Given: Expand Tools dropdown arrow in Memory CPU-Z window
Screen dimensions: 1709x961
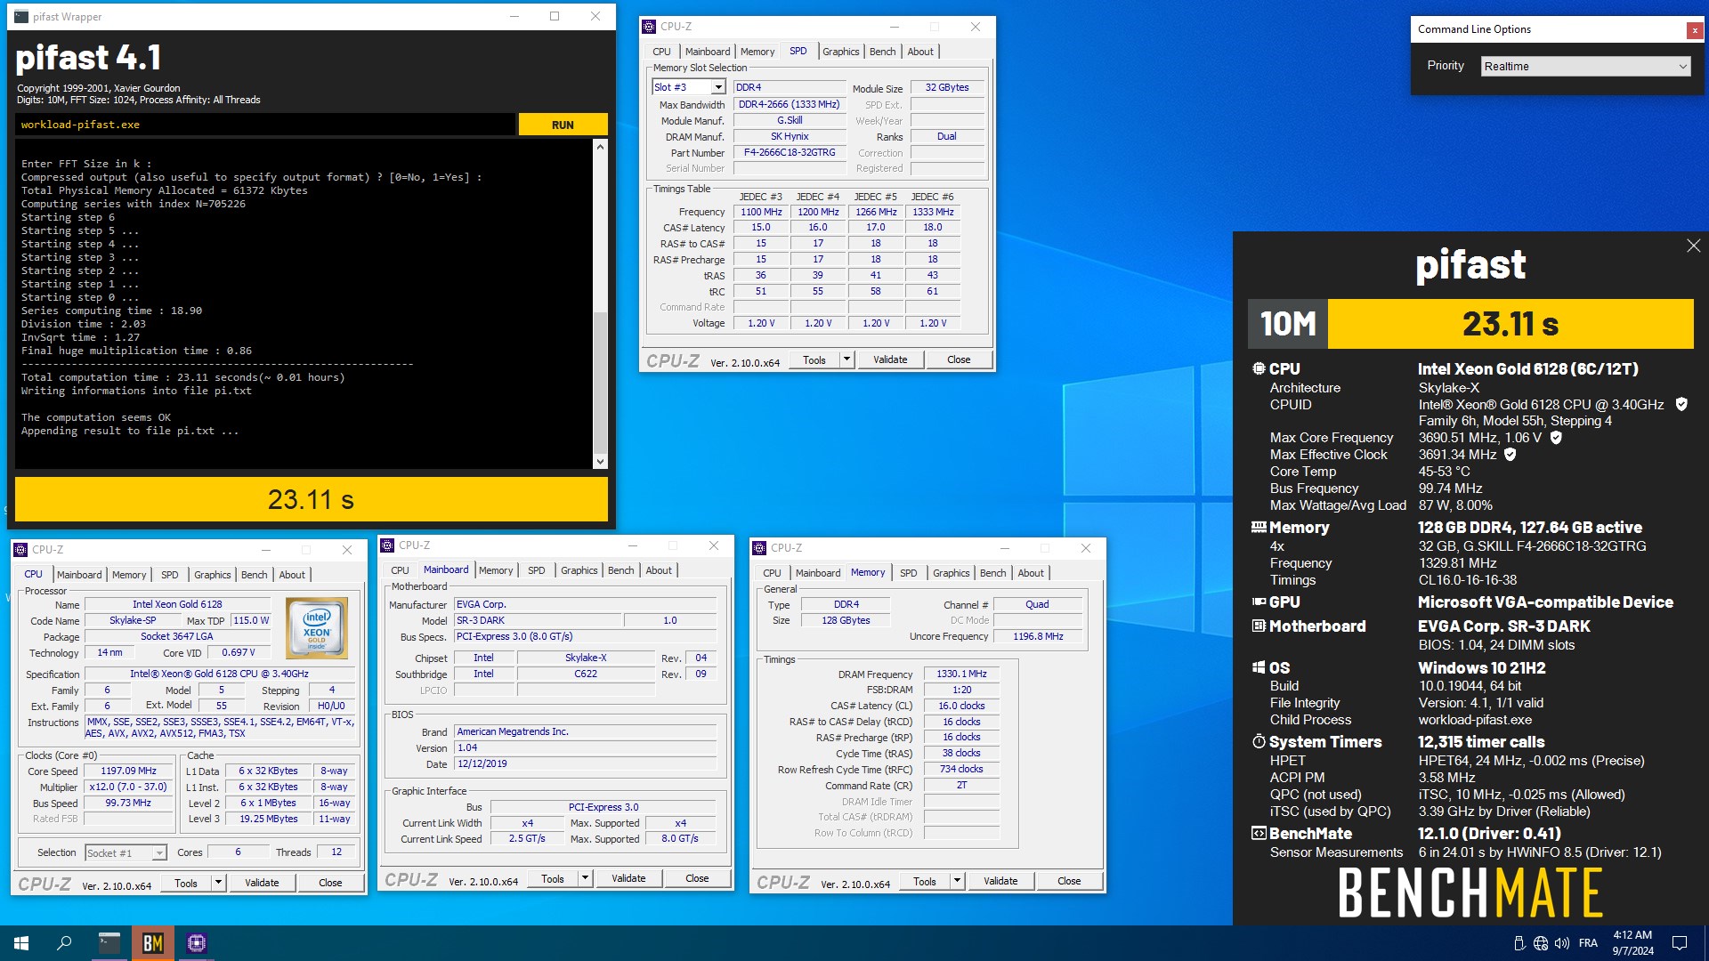Looking at the screenshot, I should pos(957,882).
